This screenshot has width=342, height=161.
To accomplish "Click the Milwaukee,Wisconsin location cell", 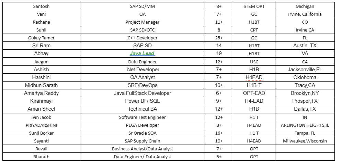I will click(x=305, y=141).
